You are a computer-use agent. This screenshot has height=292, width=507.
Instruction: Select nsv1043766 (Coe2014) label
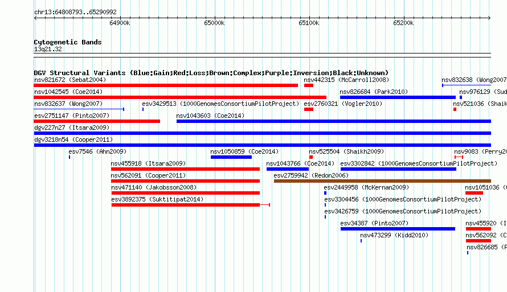(300, 163)
